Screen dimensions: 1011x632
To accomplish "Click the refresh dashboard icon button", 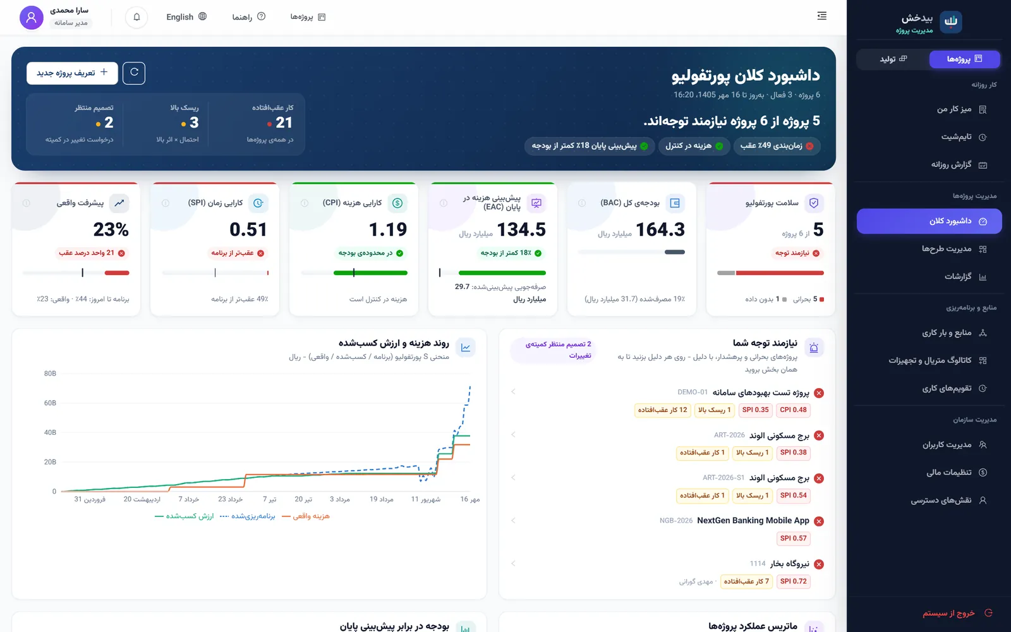I will (x=134, y=73).
